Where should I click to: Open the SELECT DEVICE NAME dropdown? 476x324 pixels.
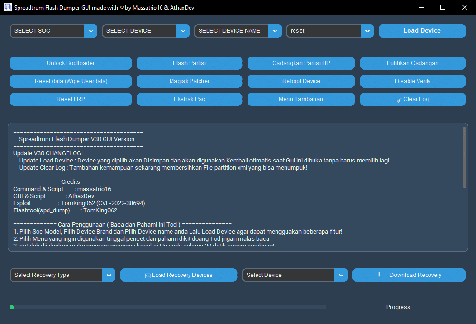pos(275,30)
